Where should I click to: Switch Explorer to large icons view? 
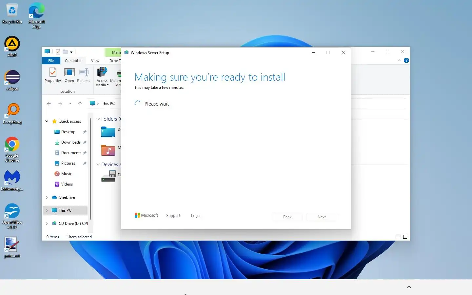[x=405, y=237]
